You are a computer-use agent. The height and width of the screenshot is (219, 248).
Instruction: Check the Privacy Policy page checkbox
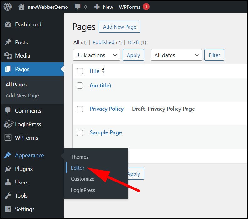[x=80, y=109]
